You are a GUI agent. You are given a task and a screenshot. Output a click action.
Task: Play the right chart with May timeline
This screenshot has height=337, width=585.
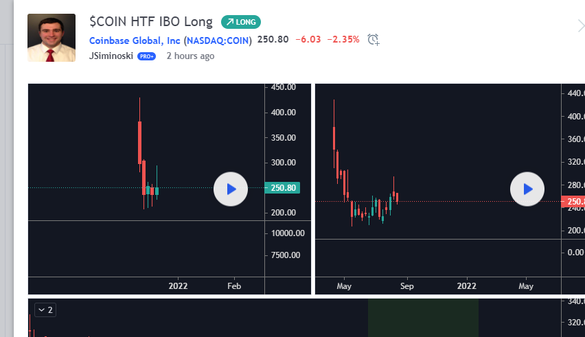tap(527, 189)
